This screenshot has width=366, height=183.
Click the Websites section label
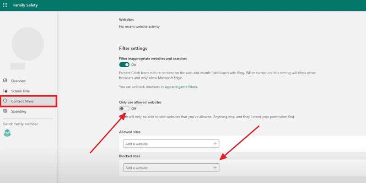126,20
